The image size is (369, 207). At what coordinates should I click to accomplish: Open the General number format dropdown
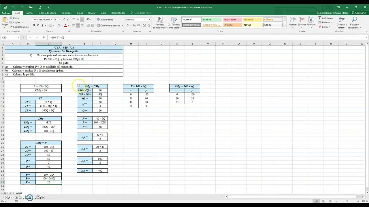point(149,20)
